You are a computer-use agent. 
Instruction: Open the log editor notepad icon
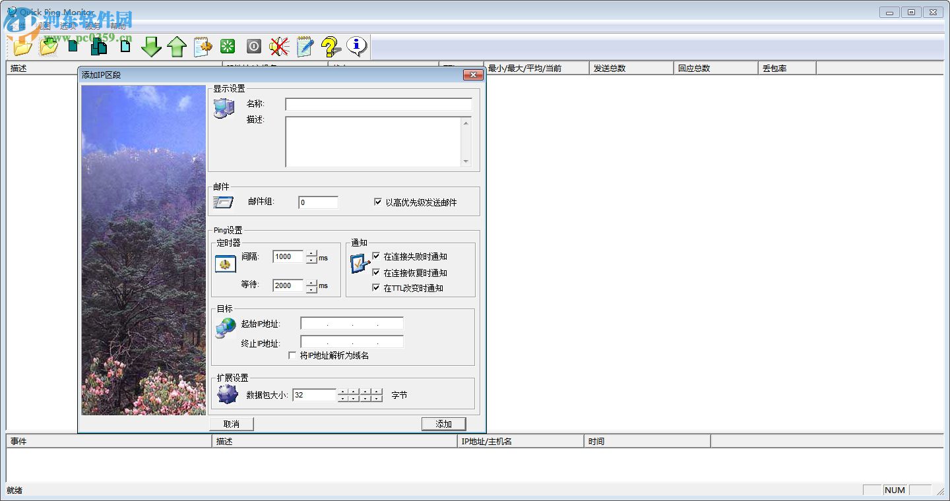(304, 45)
